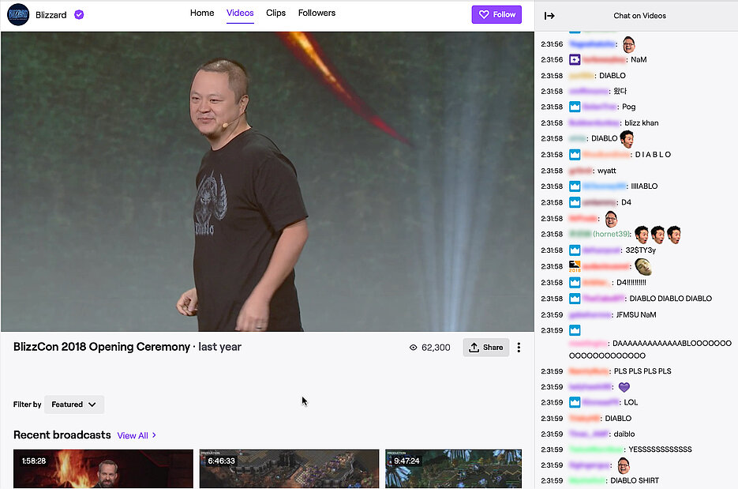Open the 1:58:28 broadcast thumbnail

103,469
